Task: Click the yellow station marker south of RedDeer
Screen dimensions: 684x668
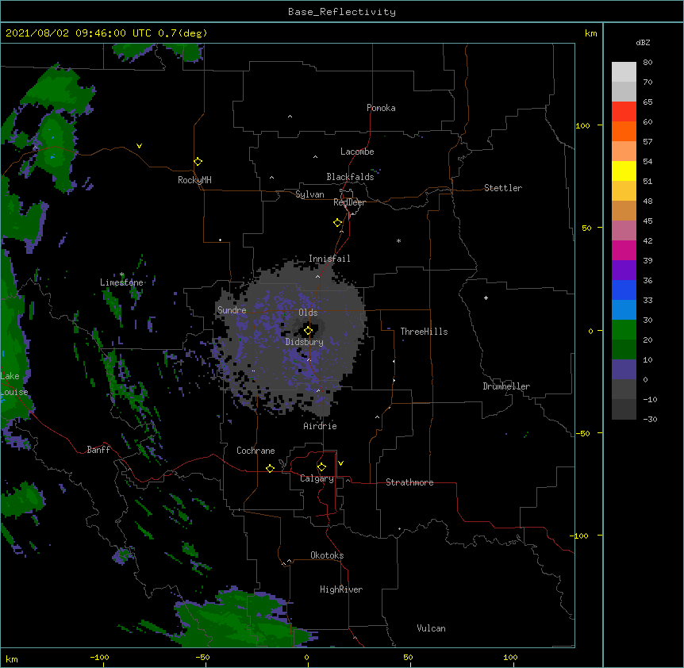Action: coord(337,223)
